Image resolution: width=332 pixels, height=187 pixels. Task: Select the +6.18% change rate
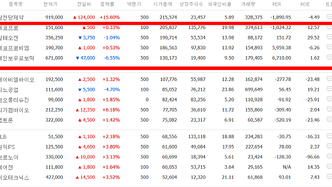111,110
